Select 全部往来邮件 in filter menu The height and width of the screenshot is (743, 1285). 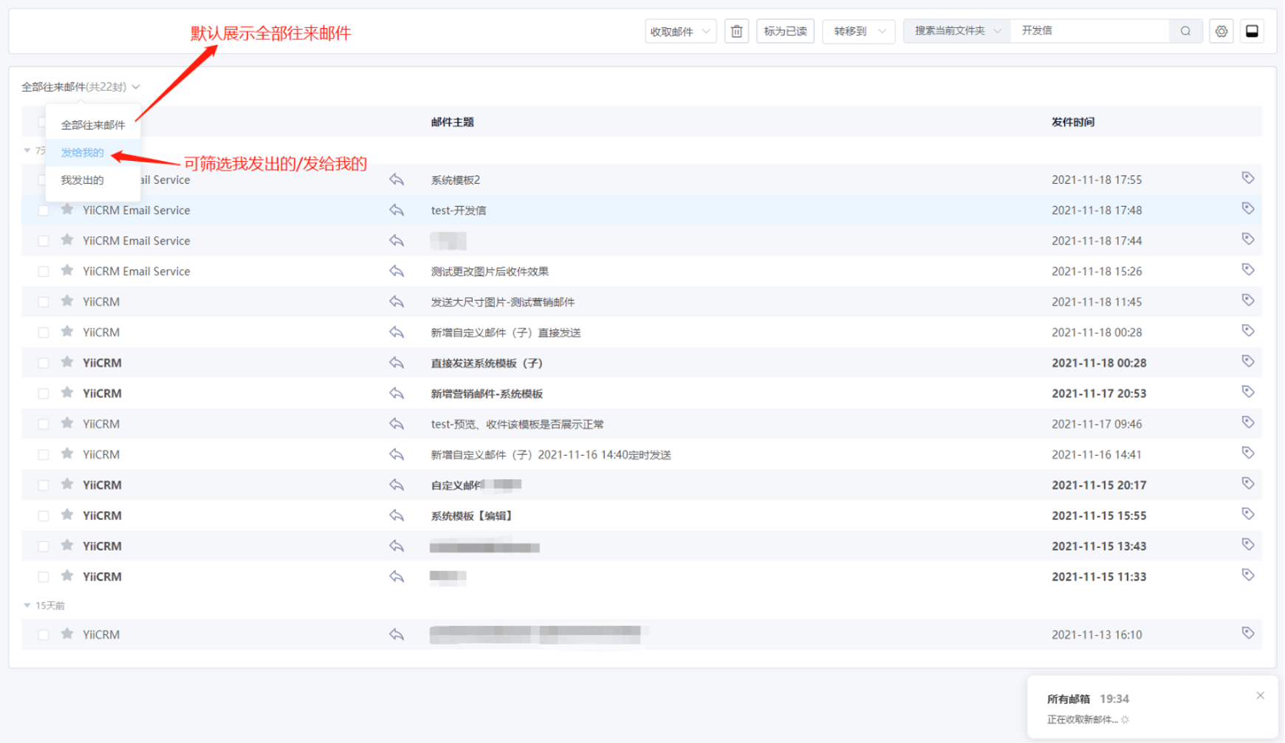tap(93, 125)
